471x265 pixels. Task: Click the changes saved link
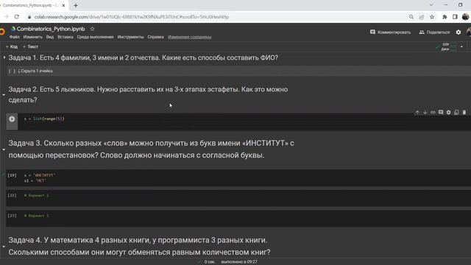coord(190,37)
